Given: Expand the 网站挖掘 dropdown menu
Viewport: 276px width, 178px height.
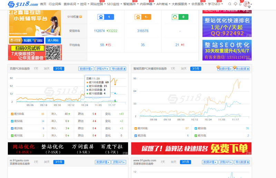Looking at the screenshot, I should coord(98,4).
